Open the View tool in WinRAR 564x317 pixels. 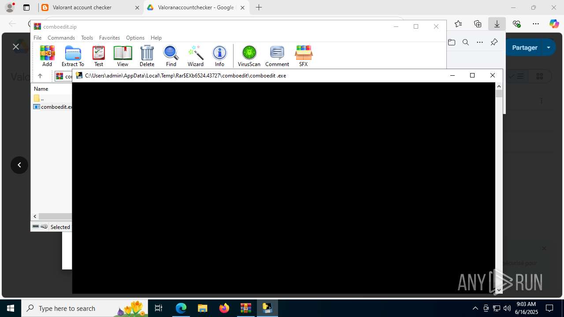point(122,56)
